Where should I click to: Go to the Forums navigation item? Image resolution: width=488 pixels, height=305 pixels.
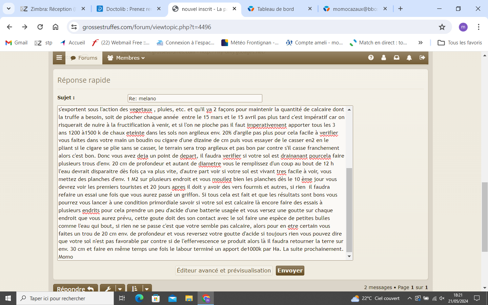click(x=84, y=58)
